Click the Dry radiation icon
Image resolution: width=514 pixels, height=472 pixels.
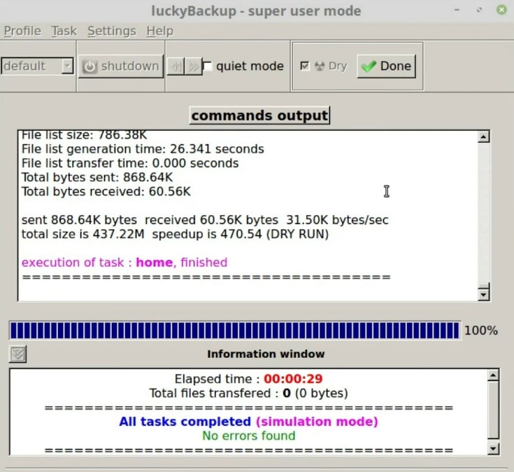click(320, 67)
